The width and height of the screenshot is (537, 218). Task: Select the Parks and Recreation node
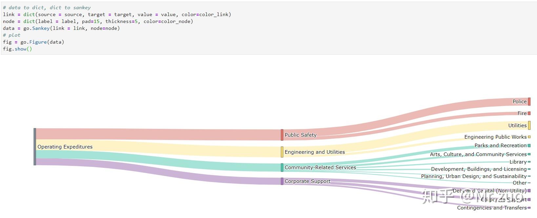click(529, 146)
